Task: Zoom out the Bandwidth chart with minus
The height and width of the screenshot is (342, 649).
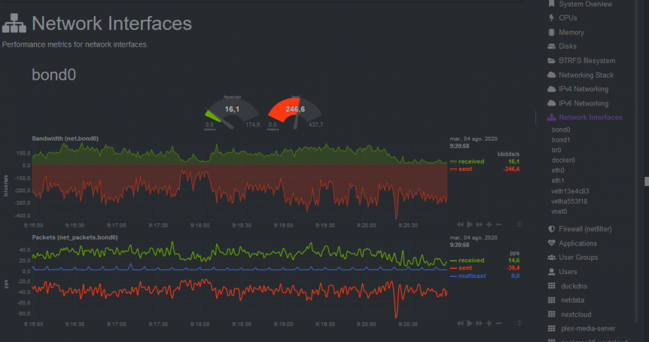Action: [x=498, y=224]
